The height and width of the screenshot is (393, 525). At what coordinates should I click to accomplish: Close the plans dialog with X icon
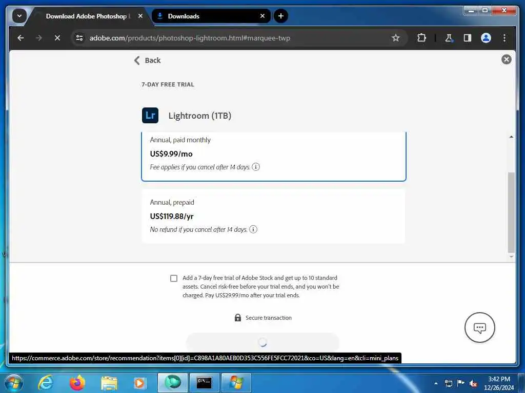(506, 59)
